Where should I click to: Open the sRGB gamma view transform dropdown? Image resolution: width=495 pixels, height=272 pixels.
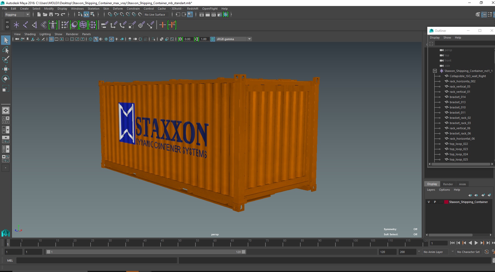(x=234, y=39)
